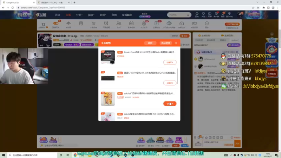Image resolution: width=281 pixels, height=158 pixels.
Task: Reload the page in browser toolbar
Action: pyautogui.click(x=13, y=7)
